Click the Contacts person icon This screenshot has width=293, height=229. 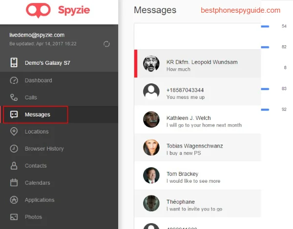(x=14, y=166)
